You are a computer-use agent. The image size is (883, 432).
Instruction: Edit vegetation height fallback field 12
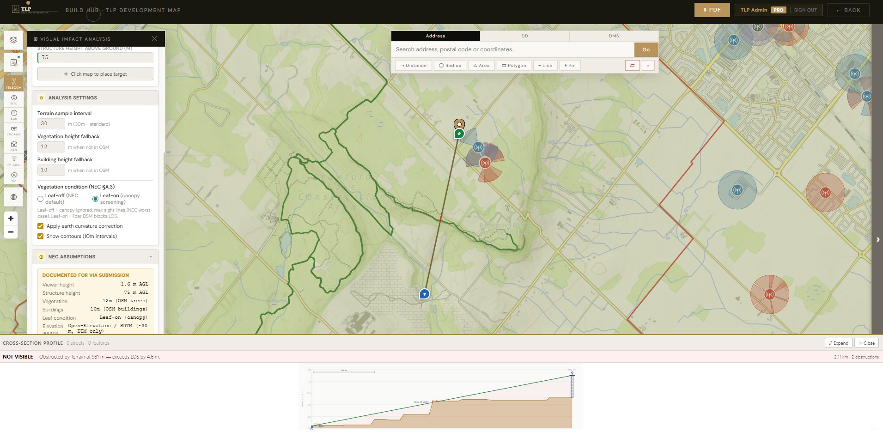tap(51, 147)
